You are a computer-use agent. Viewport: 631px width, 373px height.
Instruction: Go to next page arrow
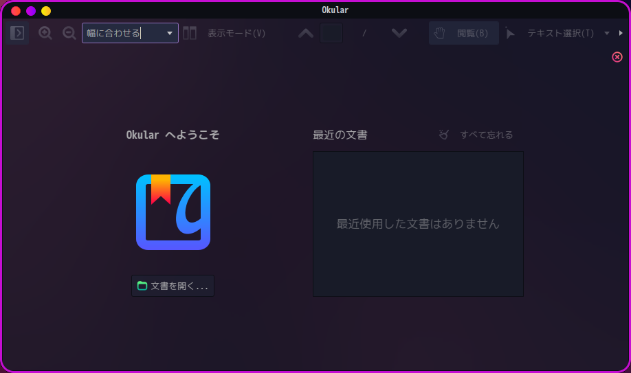(399, 33)
